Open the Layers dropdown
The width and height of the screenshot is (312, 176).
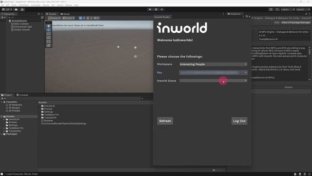288,9
